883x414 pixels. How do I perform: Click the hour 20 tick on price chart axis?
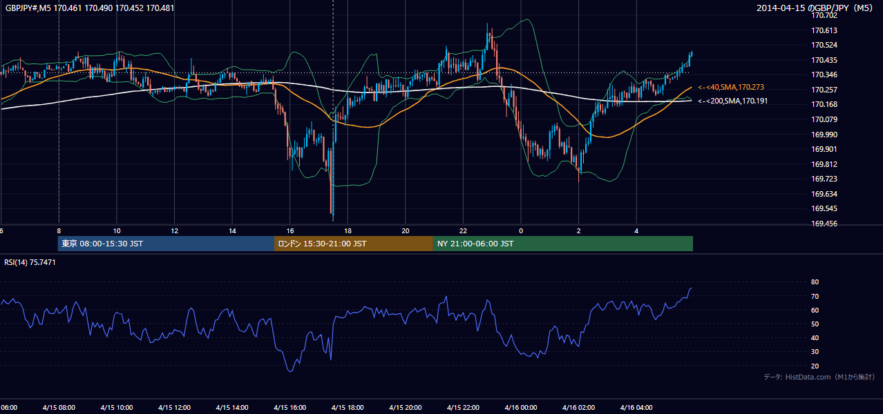tap(406, 231)
